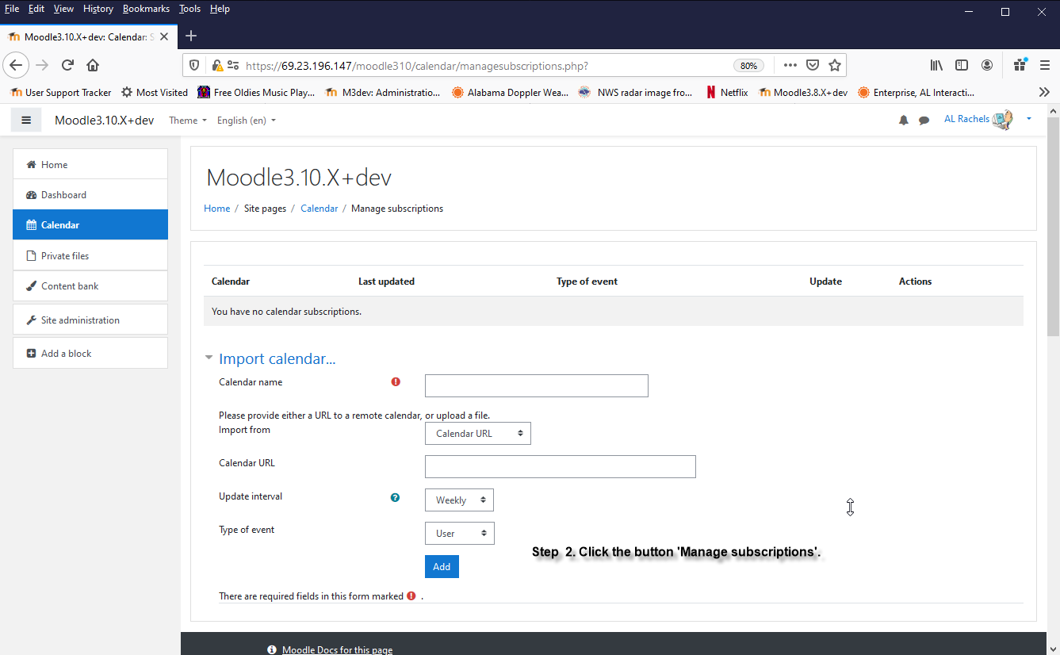The image size is (1060, 655).
Task: Open the Firefox hamburger application menu
Action: click(1045, 65)
